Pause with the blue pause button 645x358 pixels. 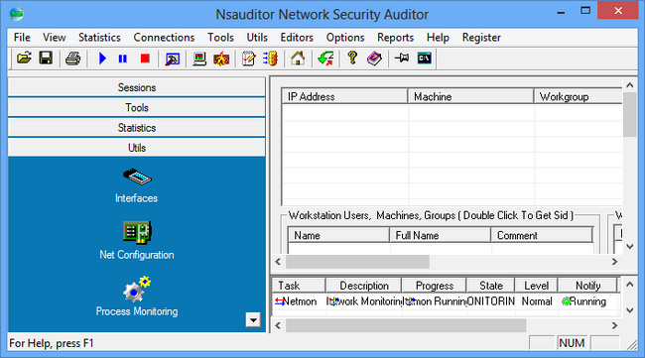click(123, 59)
